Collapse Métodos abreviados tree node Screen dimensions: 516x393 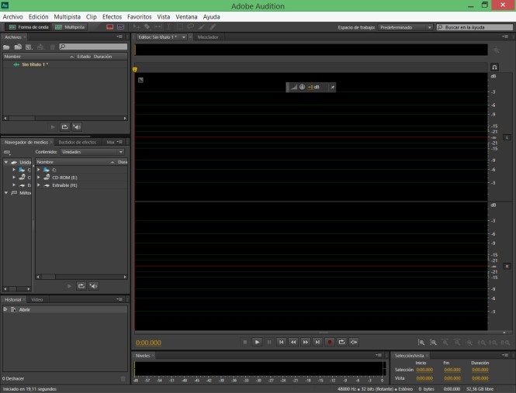[6, 193]
